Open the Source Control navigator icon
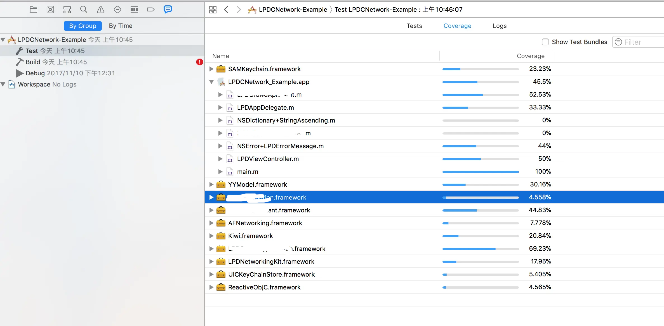The height and width of the screenshot is (326, 664). click(50, 10)
